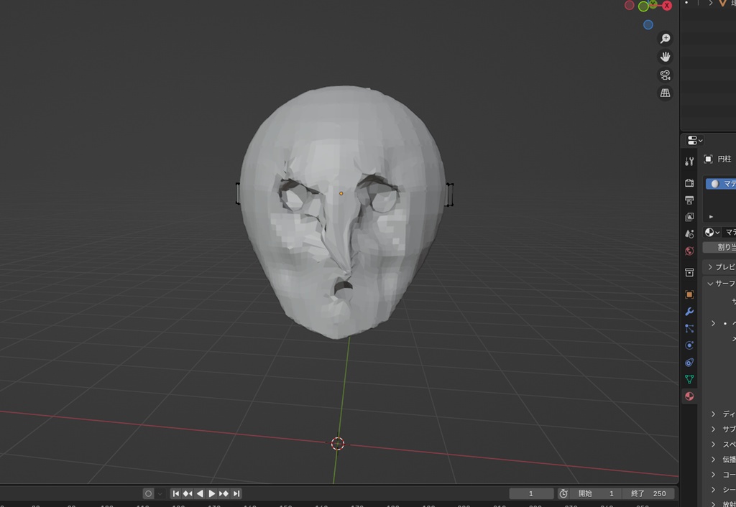Screen dimensions: 736x507
Task: Toggle auto keying record button
Action: coord(148,493)
